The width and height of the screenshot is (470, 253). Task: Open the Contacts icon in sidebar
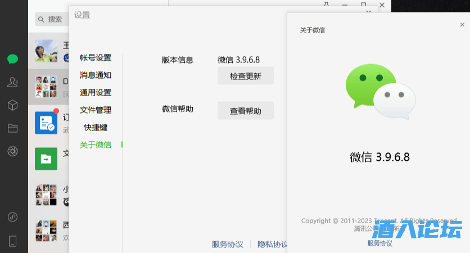coord(12,82)
